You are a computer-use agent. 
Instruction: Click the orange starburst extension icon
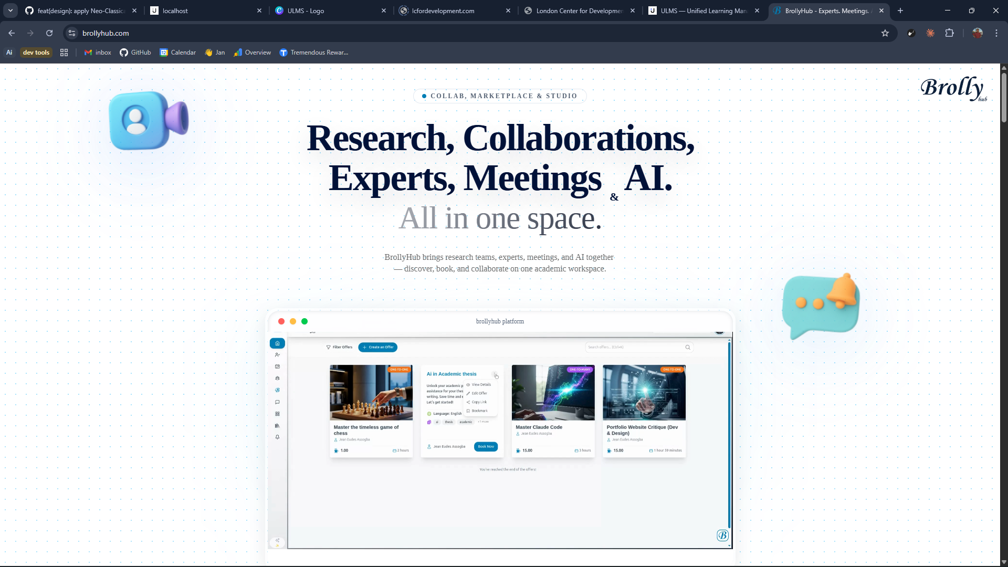click(x=930, y=33)
